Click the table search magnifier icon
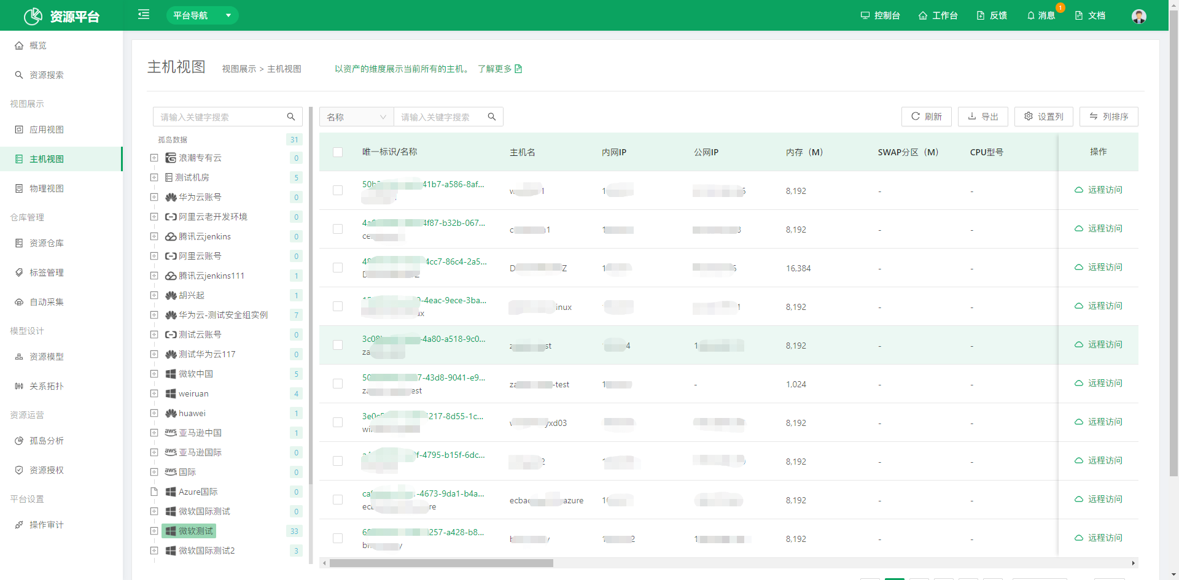The width and height of the screenshot is (1179, 580). pyautogui.click(x=492, y=117)
